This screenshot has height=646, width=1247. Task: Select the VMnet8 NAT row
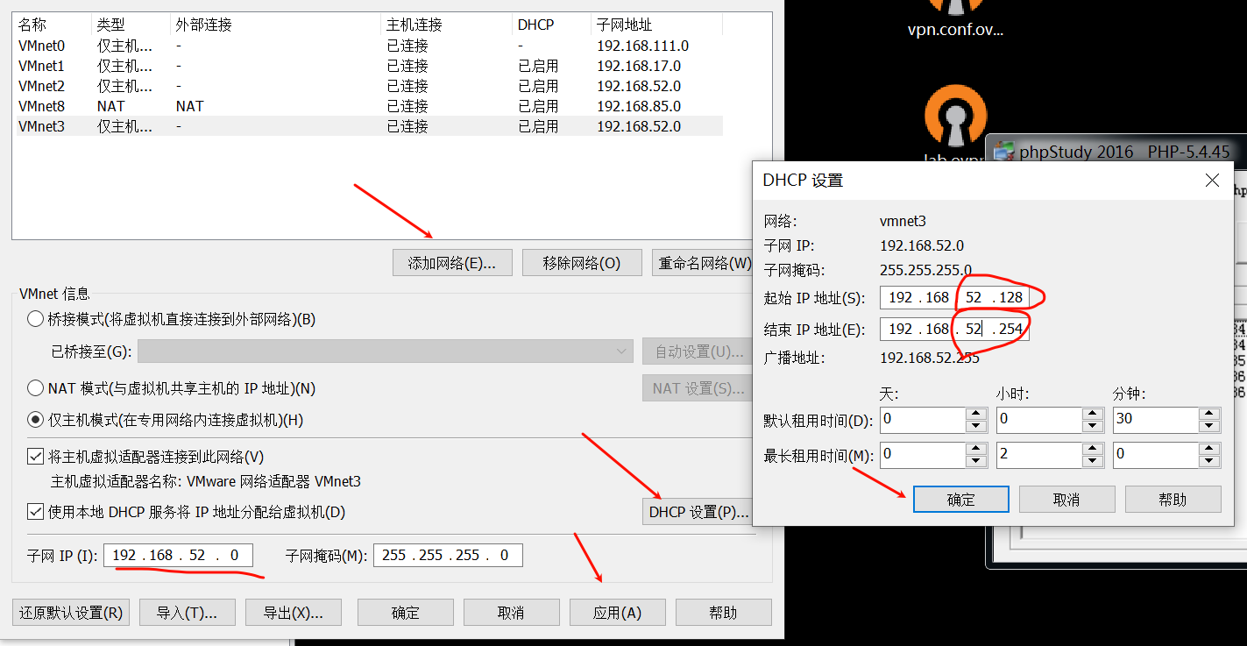pyautogui.click(x=369, y=106)
